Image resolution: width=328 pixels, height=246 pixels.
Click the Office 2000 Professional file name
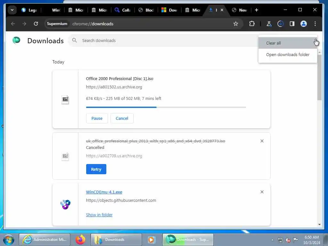coord(119,79)
